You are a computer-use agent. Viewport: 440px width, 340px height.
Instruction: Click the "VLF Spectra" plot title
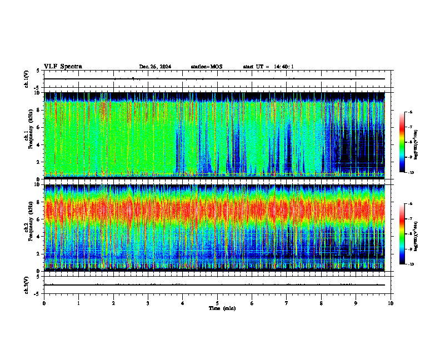tap(63, 67)
